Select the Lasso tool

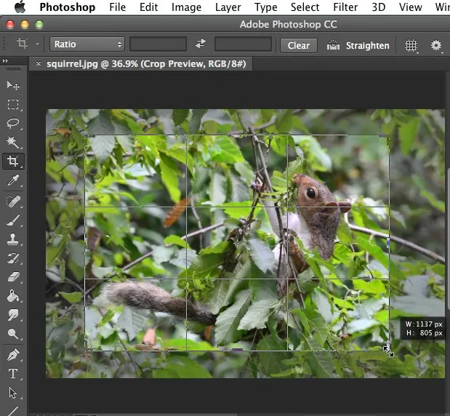pyautogui.click(x=13, y=124)
